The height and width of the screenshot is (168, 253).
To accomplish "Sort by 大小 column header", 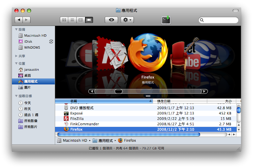I will point(221,101).
